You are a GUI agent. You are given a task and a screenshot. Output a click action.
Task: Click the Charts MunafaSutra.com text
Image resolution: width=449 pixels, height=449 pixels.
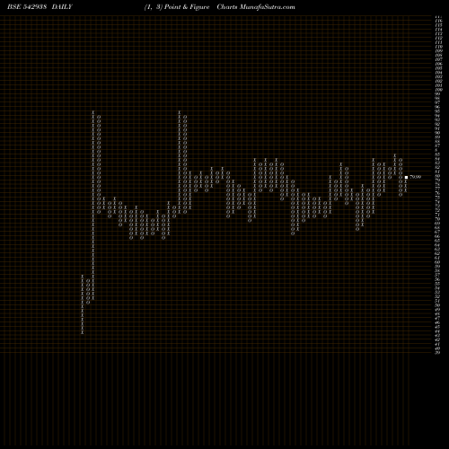pos(256,7)
